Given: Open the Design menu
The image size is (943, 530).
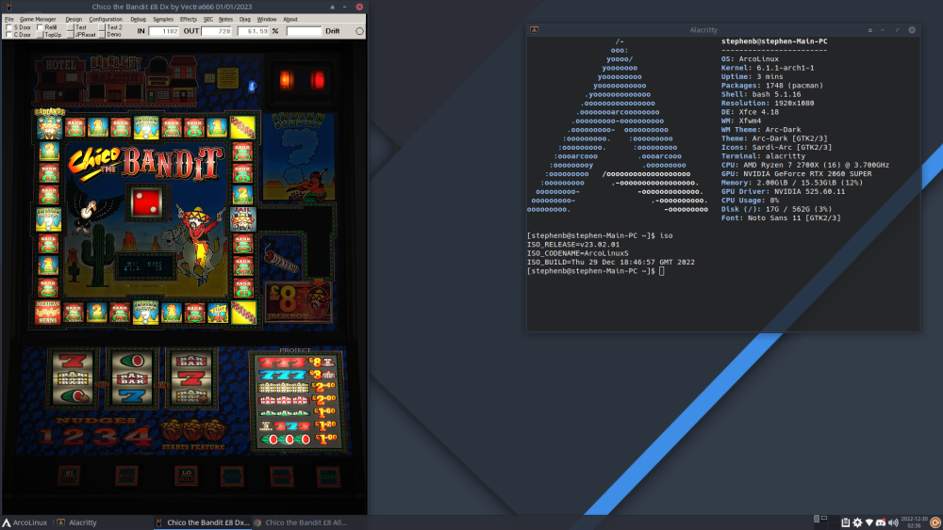Looking at the screenshot, I should [x=74, y=19].
